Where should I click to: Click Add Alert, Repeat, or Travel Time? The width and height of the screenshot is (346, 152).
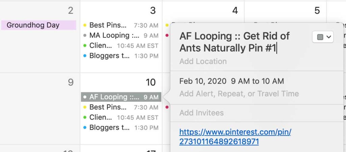pyautogui.click(x=239, y=93)
